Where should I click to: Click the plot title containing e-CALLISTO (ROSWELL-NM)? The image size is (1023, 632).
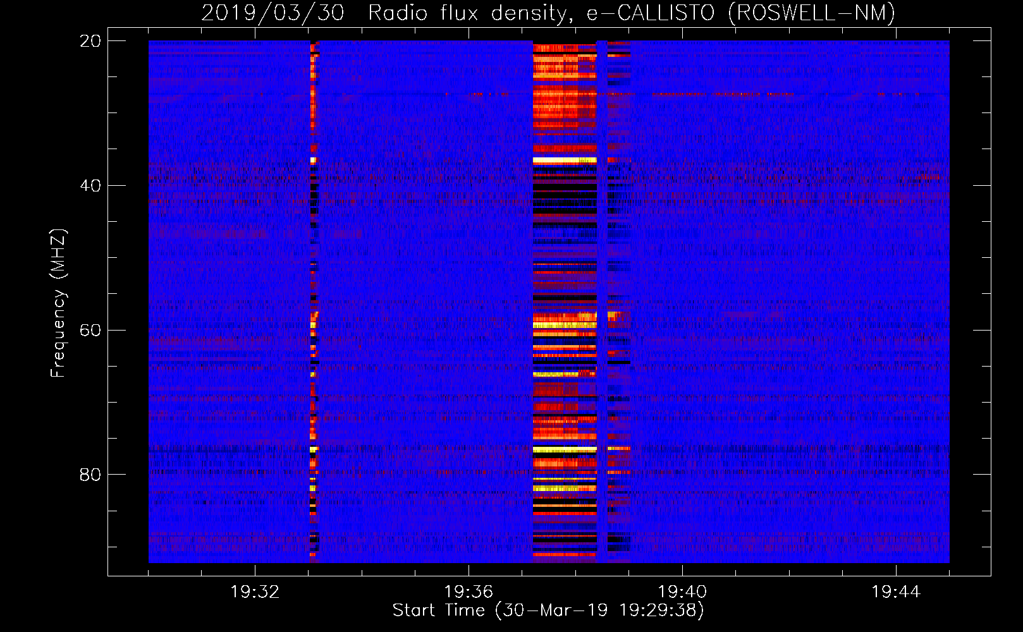[x=548, y=13]
